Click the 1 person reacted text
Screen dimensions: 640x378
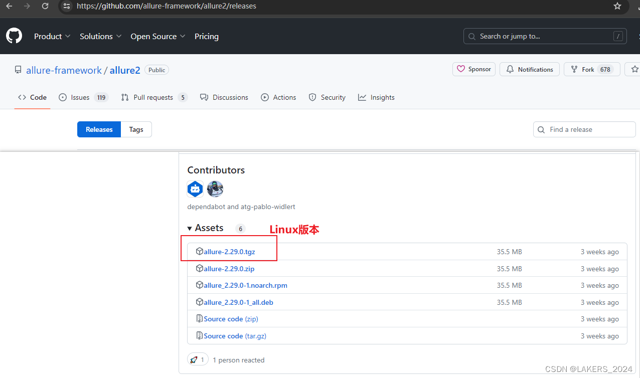[x=238, y=360]
